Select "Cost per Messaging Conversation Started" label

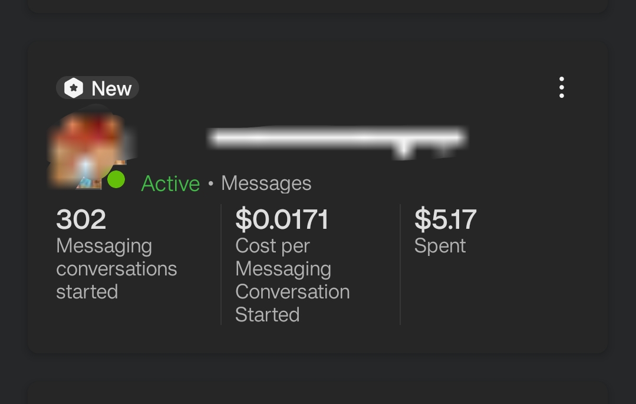click(x=292, y=280)
